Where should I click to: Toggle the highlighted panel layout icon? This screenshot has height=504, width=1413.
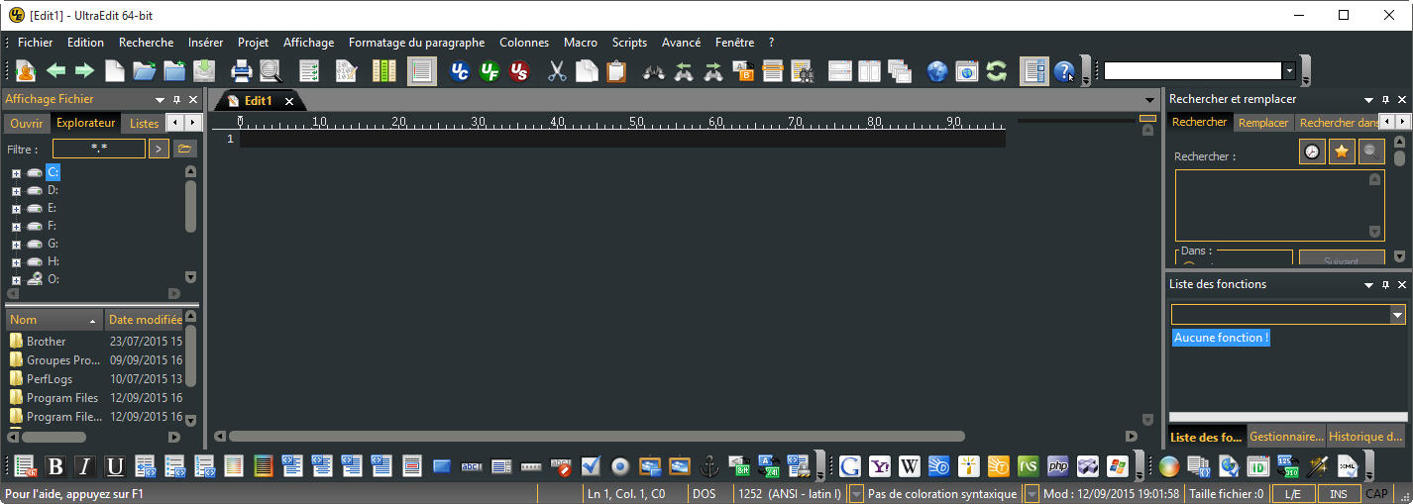pos(1034,71)
